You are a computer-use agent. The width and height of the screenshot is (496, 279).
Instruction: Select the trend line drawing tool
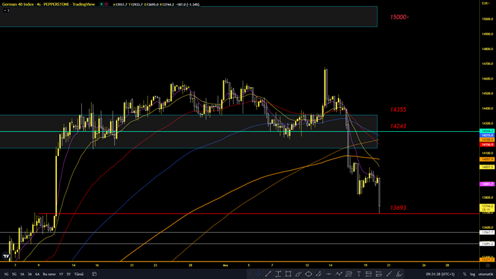click(x=268, y=274)
